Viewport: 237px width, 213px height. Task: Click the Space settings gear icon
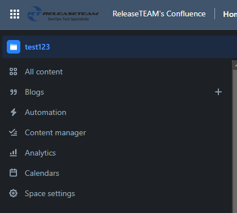(x=14, y=193)
